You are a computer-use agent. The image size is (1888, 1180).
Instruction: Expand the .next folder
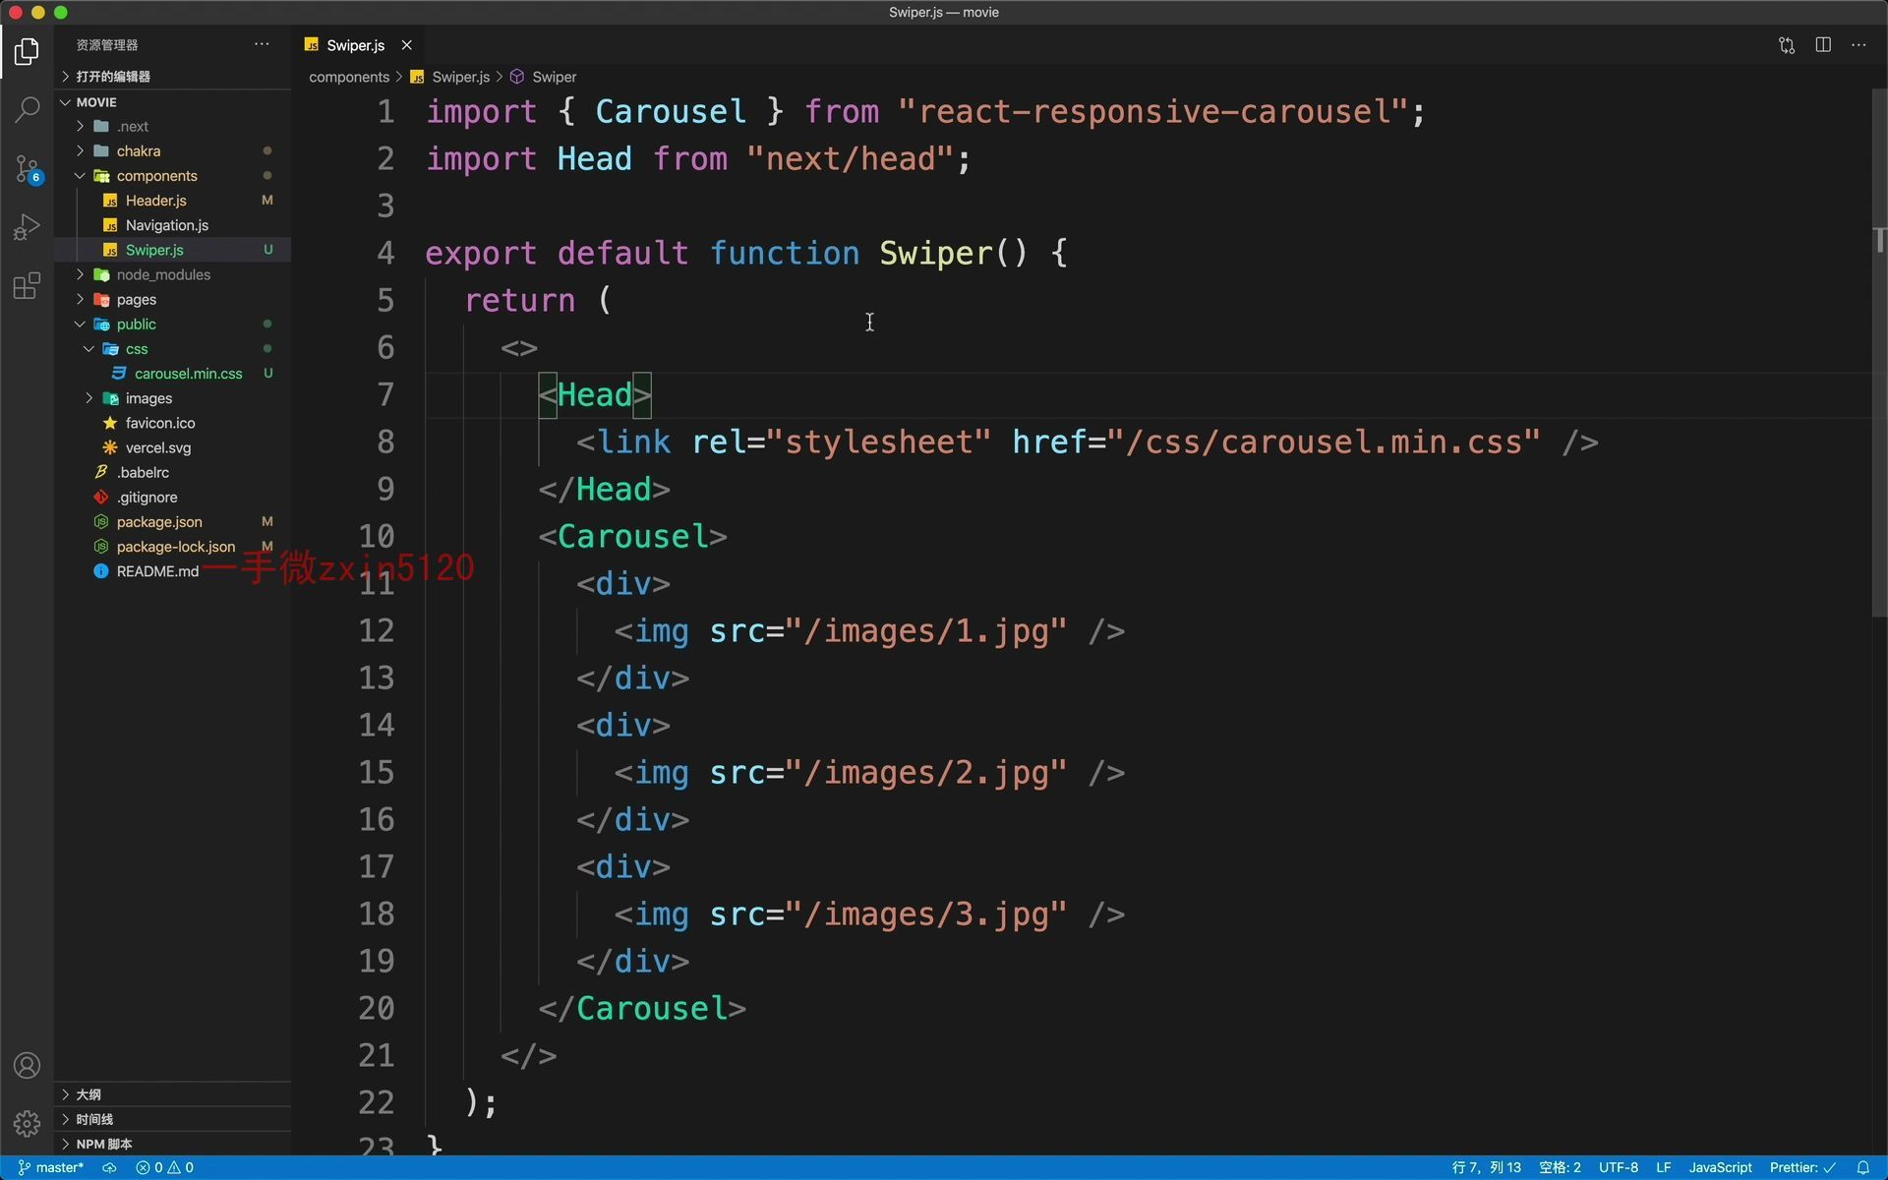173,127
